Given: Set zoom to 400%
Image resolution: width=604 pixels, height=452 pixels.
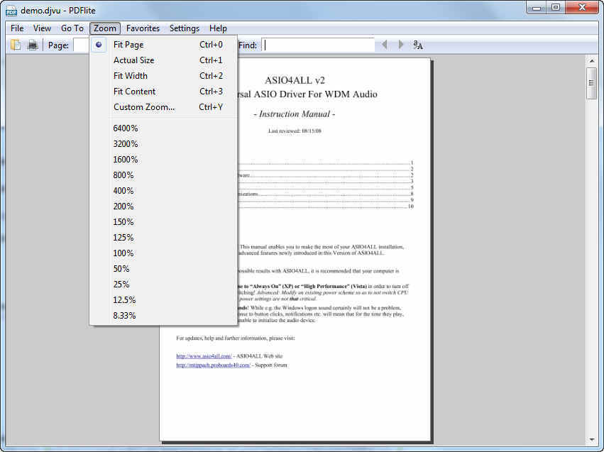Looking at the screenshot, I should pos(164,191).
